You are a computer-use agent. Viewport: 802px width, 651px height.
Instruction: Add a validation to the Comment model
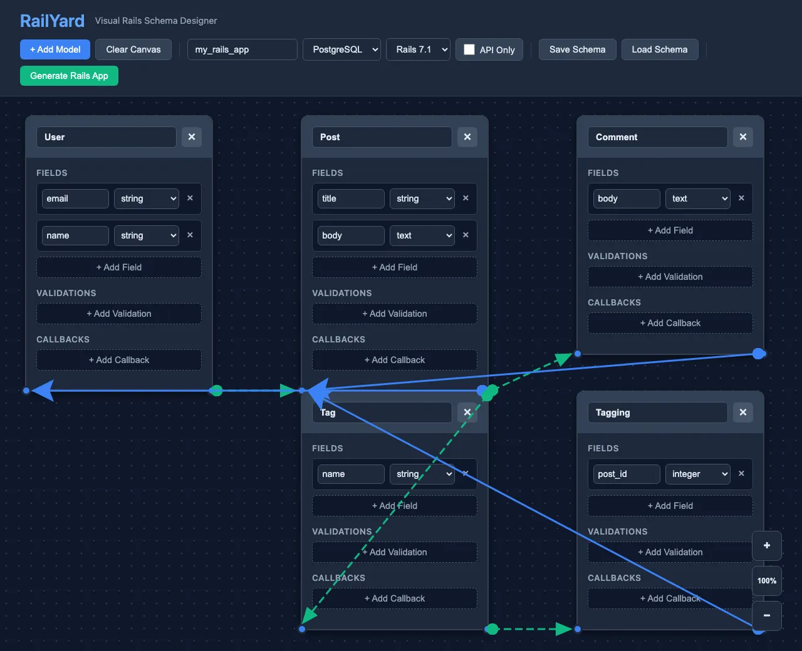pos(670,277)
